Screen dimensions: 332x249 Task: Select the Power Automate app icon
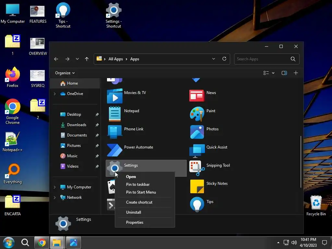pos(114,150)
